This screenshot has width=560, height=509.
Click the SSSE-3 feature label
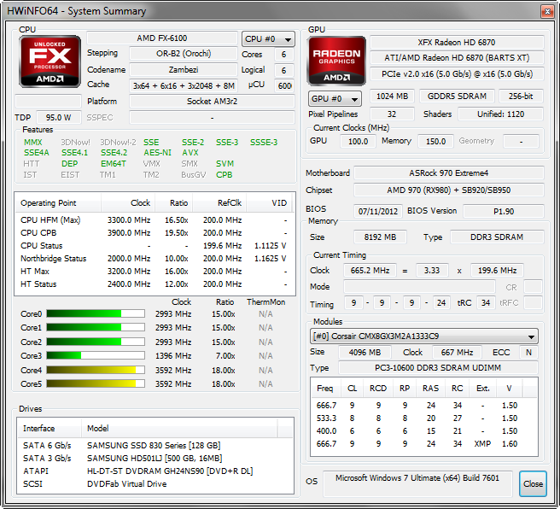264,142
